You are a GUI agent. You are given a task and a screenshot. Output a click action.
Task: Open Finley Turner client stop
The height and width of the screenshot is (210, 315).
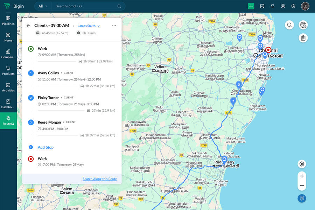click(48, 98)
